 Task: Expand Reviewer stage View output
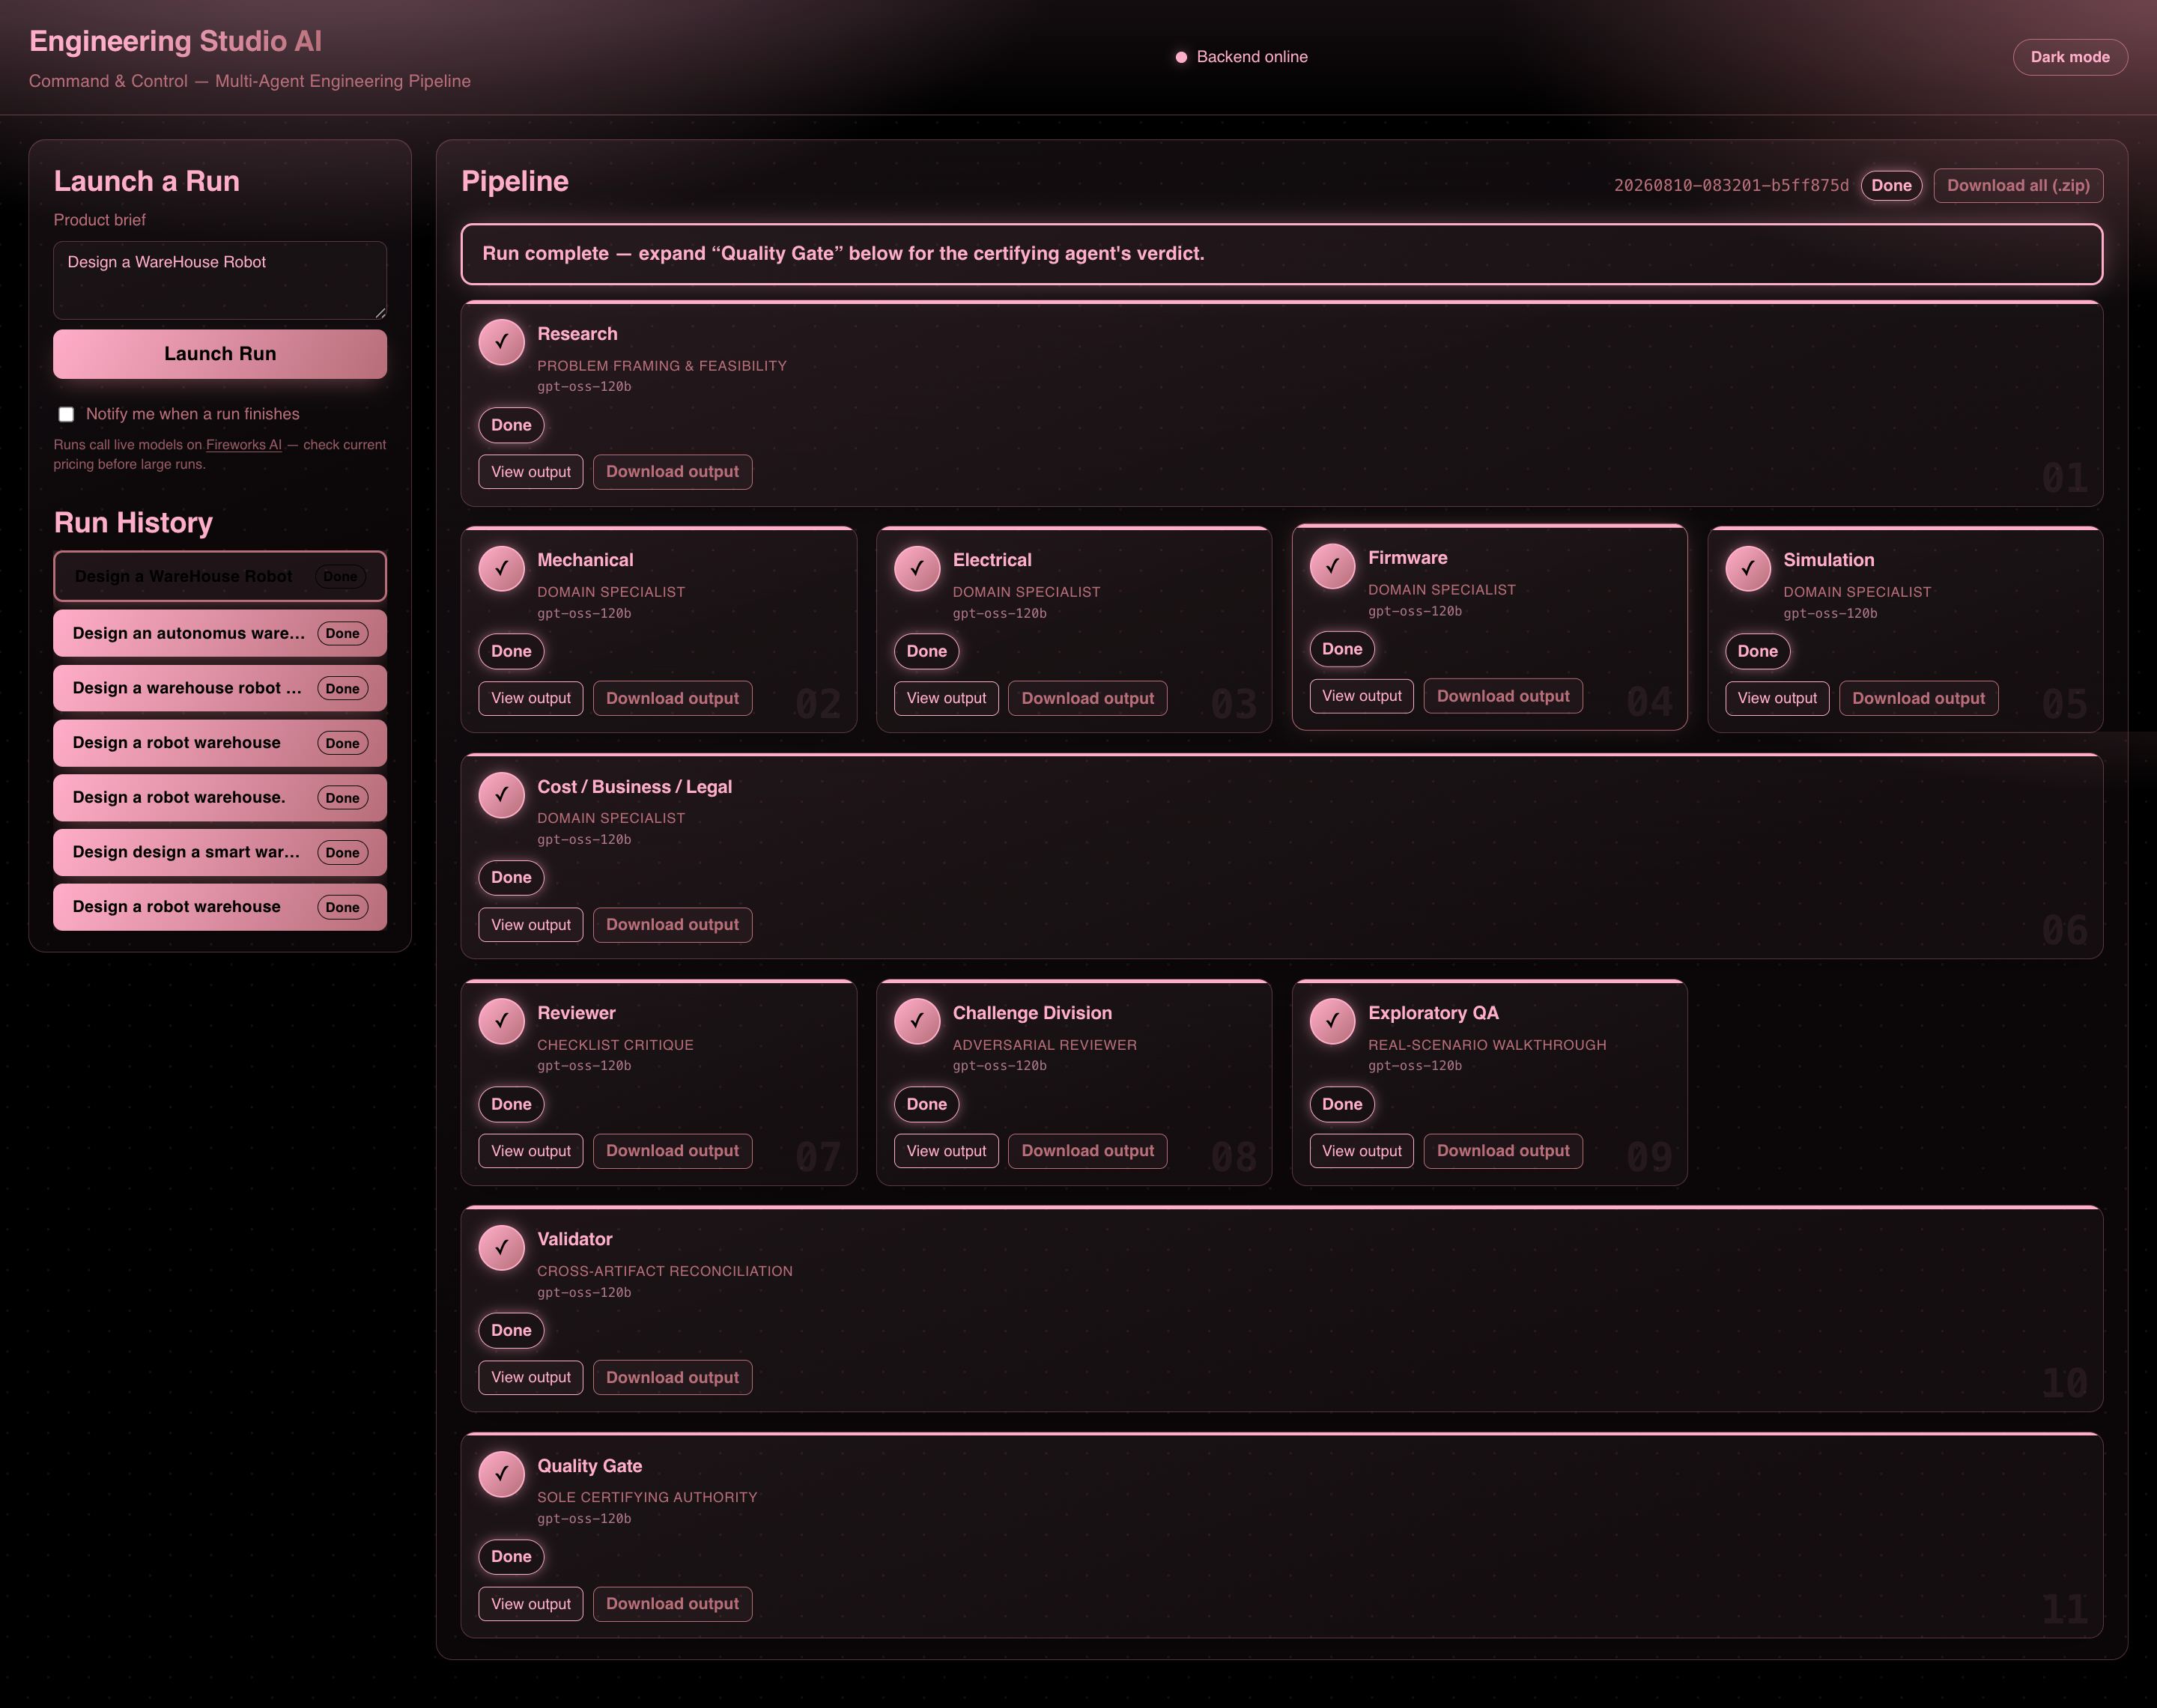pyautogui.click(x=530, y=1151)
